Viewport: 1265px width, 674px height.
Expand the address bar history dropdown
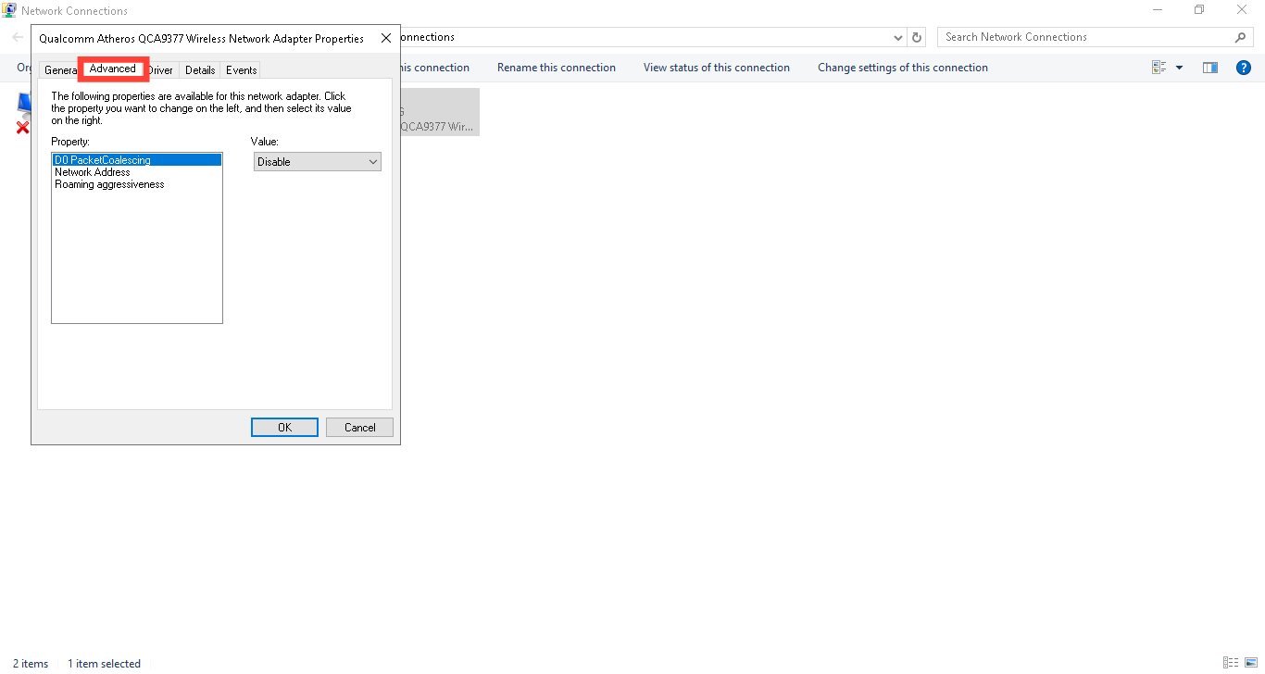898,38
